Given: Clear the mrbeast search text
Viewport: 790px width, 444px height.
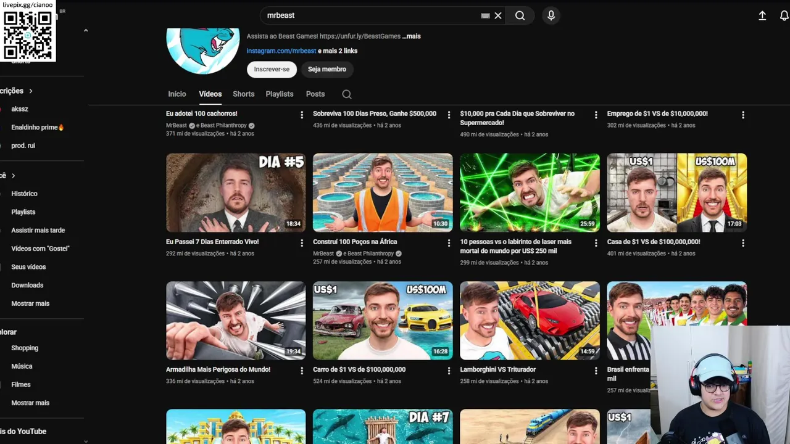Looking at the screenshot, I should 498,15.
